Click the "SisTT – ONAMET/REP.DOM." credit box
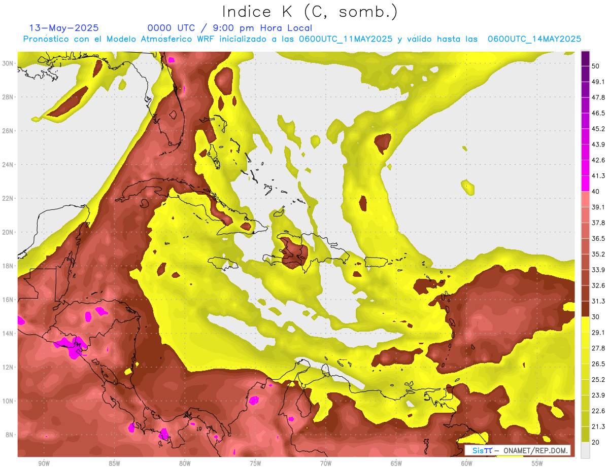609x470 pixels. click(517, 450)
